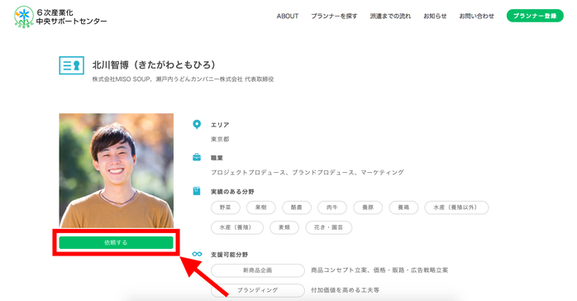Image resolution: width=577 pixels, height=301 pixels.
Task: Select the 水産（養殖） tag
Action: click(x=237, y=227)
